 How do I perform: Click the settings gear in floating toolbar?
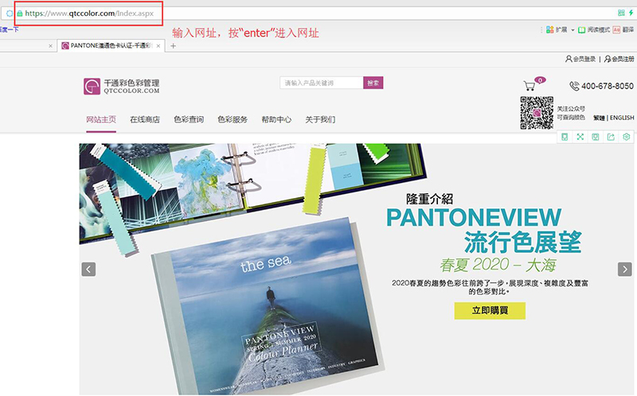click(627, 137)
